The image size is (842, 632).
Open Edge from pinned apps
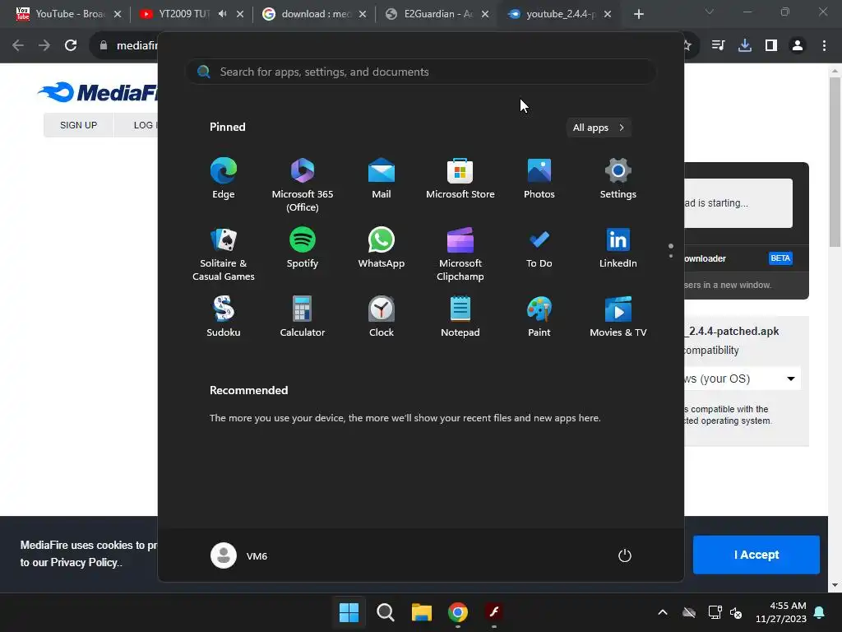pyautogui.click(x=224, y=179)
